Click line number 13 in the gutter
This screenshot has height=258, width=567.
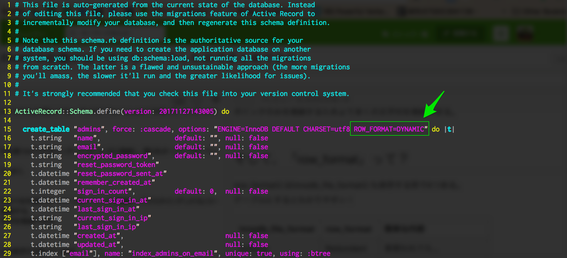click(7, 112)
